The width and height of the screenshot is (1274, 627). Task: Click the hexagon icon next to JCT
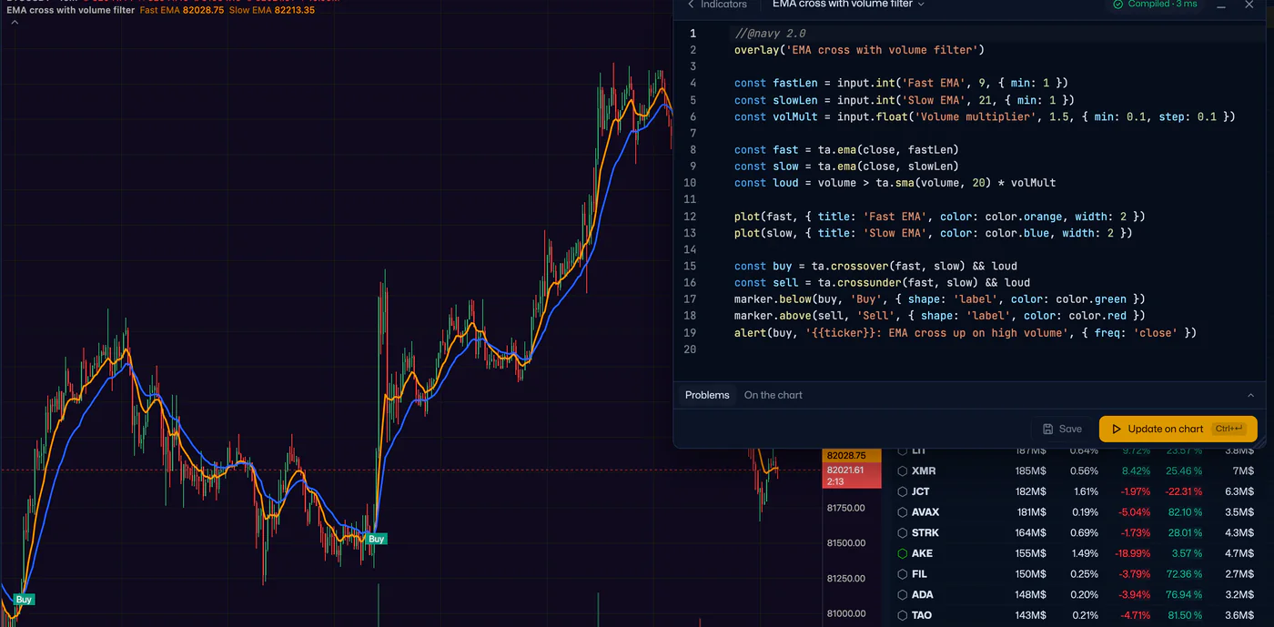[x=903, y=491]
